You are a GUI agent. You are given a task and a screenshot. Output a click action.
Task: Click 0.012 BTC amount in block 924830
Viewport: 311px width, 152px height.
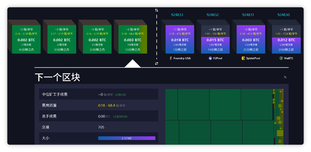click(286, 40)
